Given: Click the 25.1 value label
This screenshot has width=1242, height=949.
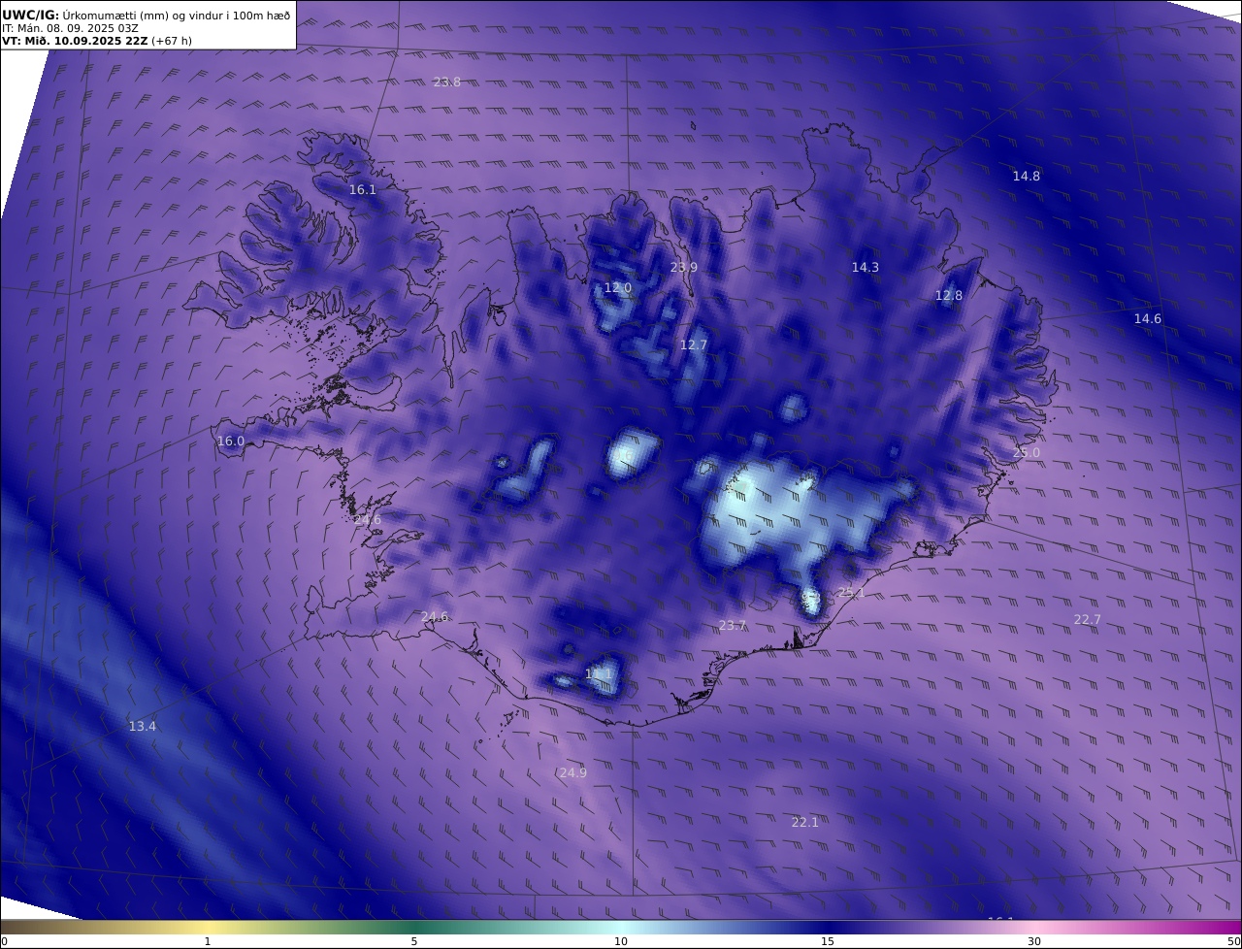Looking at the screenshot, I should click(851, 593).
